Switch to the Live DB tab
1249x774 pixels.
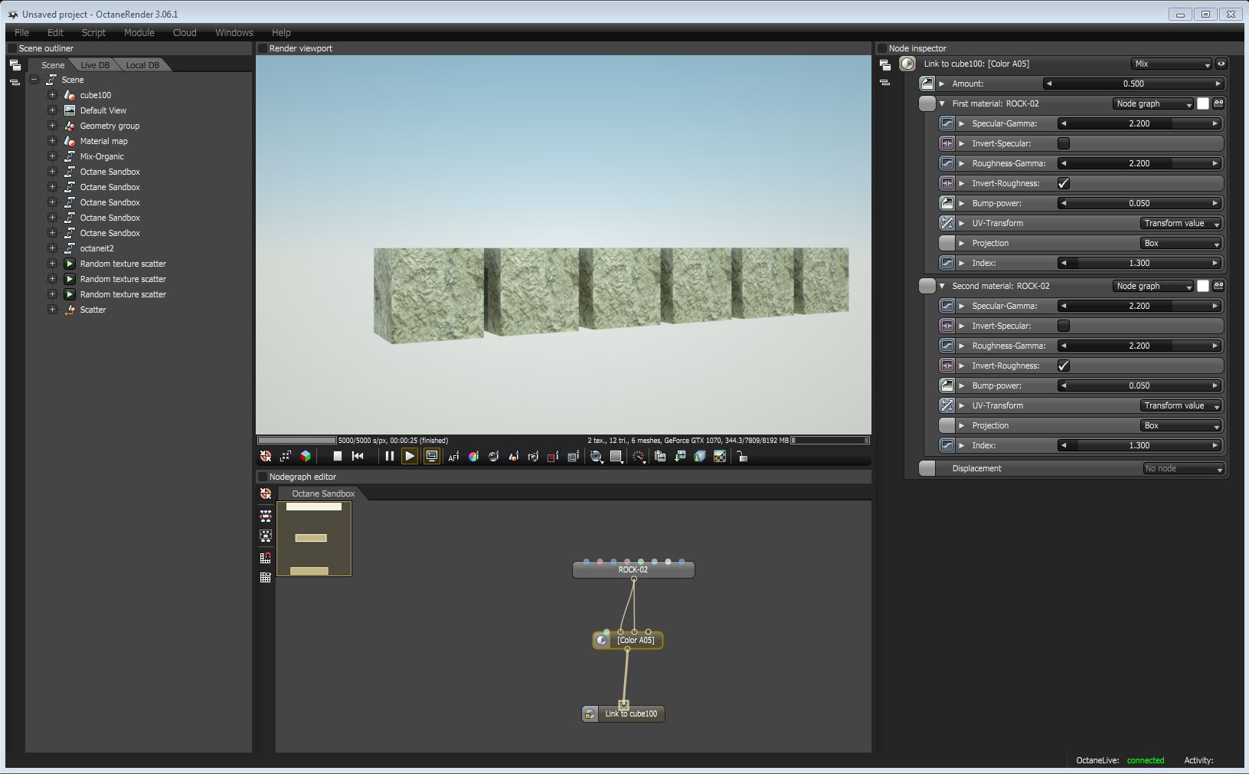[95, 65]
